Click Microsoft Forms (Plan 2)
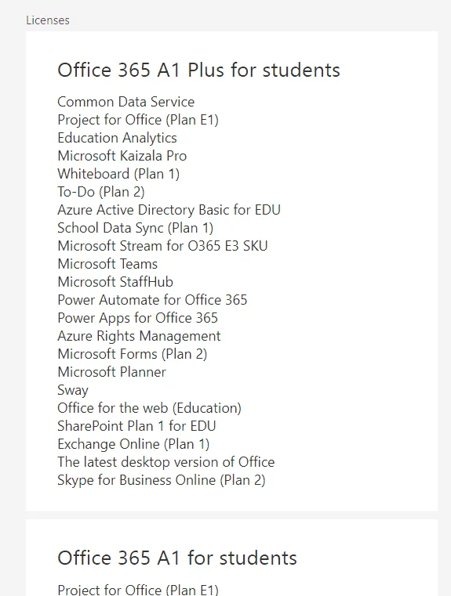This screenshot has height=596, width=451. click(x=133, y=354)
